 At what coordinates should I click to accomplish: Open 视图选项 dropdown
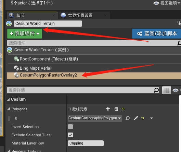pyautogui.click(x=167, y=3)
